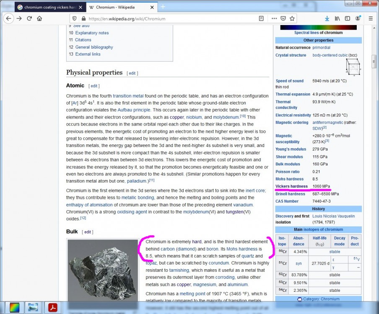Edit the Physical properties section

click(132, 73)
